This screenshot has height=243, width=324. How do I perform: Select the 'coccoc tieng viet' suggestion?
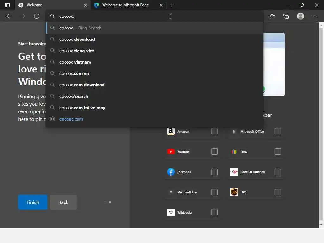tap(154, 51)
